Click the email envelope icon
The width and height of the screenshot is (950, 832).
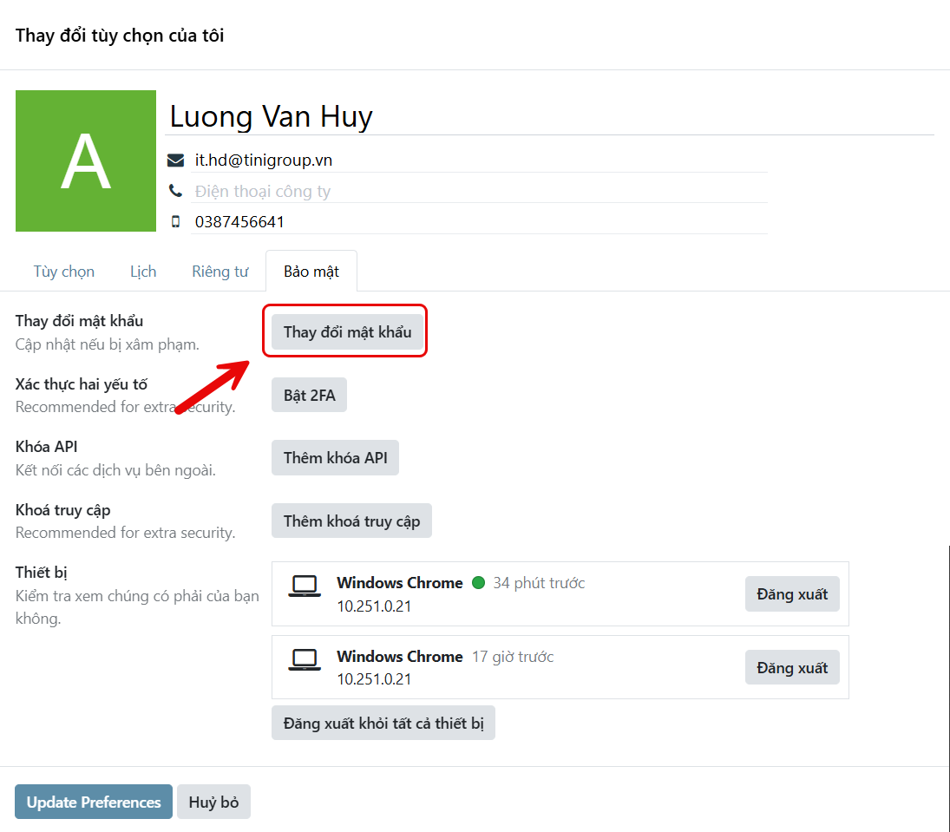pos(176,161)
